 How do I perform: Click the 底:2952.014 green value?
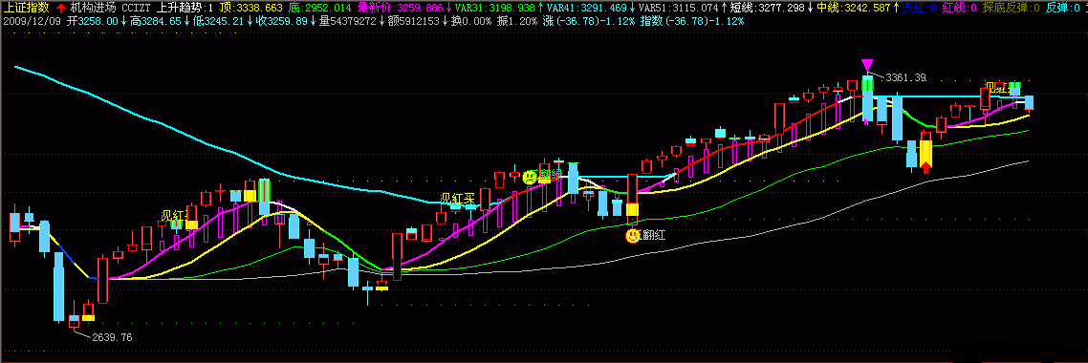(319, 9)
